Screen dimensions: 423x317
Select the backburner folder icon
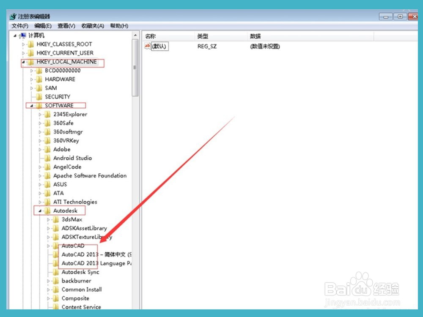tap(56, 281)
